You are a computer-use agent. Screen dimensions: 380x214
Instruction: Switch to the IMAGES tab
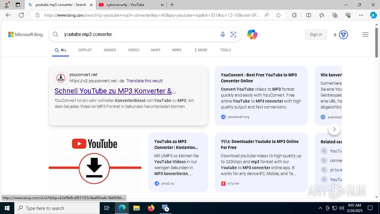click(110, 50)
